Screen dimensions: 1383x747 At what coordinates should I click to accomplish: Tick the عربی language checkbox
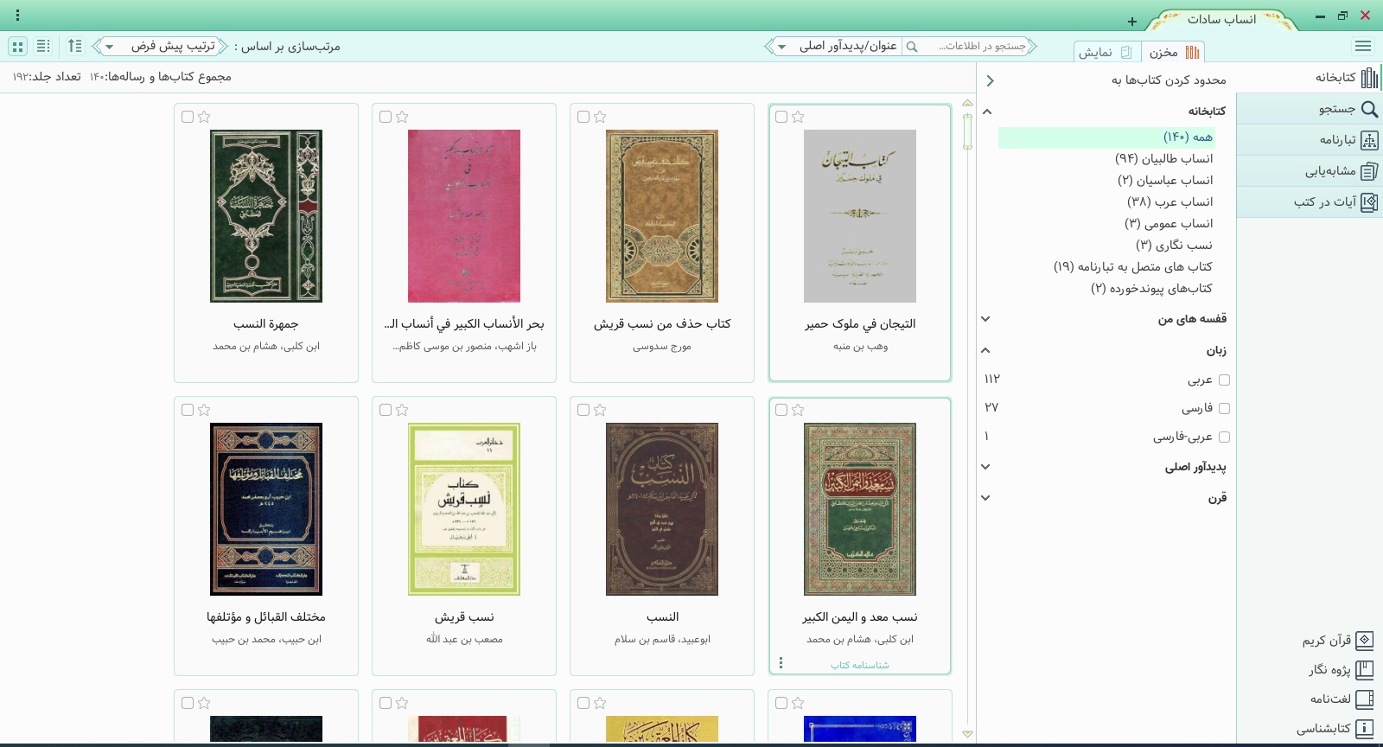pyautogui.click(x=1224, y=380)
